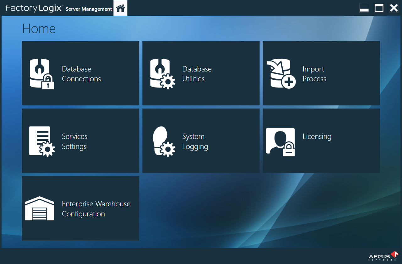
Task: Minimize the Server Management window
Action: 364,8
